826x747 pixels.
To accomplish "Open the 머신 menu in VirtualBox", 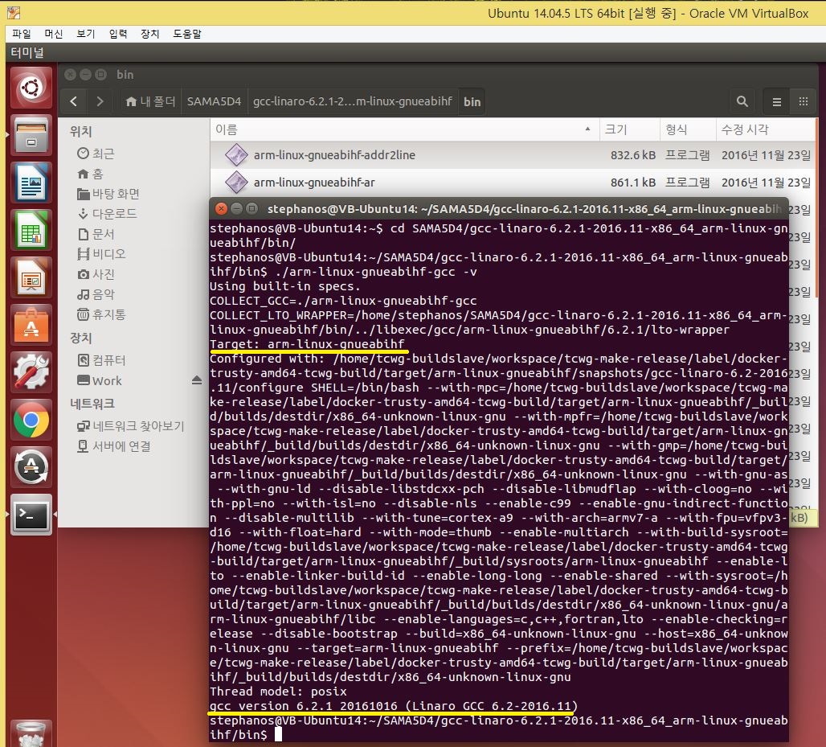I will 54,34.
